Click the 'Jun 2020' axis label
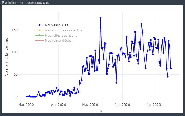Viewport: 185px width, 116px height. pyautogui.click(x=122, y=104)
